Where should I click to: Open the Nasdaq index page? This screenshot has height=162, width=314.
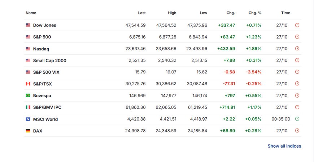click(41, 49)
